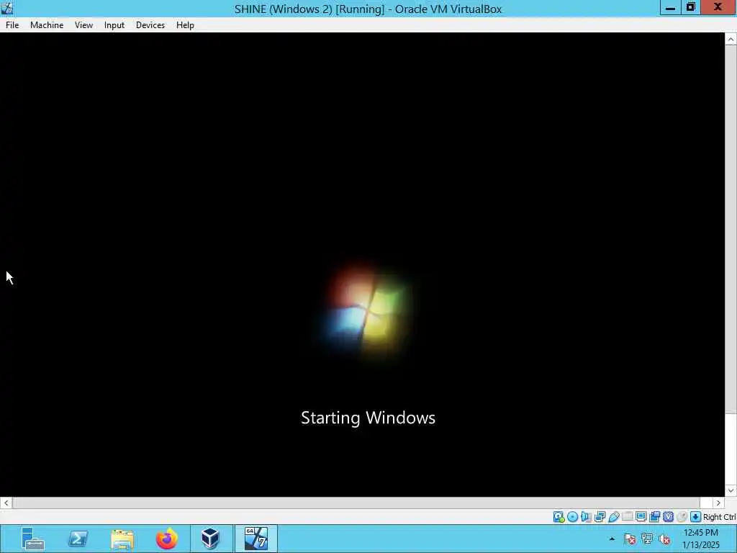Click the muted volume tray icon
The width and height of the screenshot is (737, 553).
pos(664,539)
